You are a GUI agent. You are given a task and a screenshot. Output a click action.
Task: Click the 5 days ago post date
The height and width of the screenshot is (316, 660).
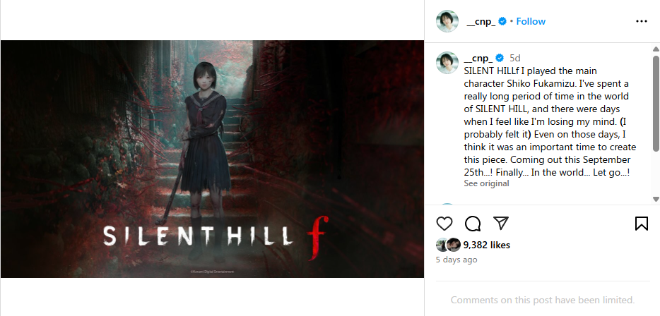(x=456, y=260)
